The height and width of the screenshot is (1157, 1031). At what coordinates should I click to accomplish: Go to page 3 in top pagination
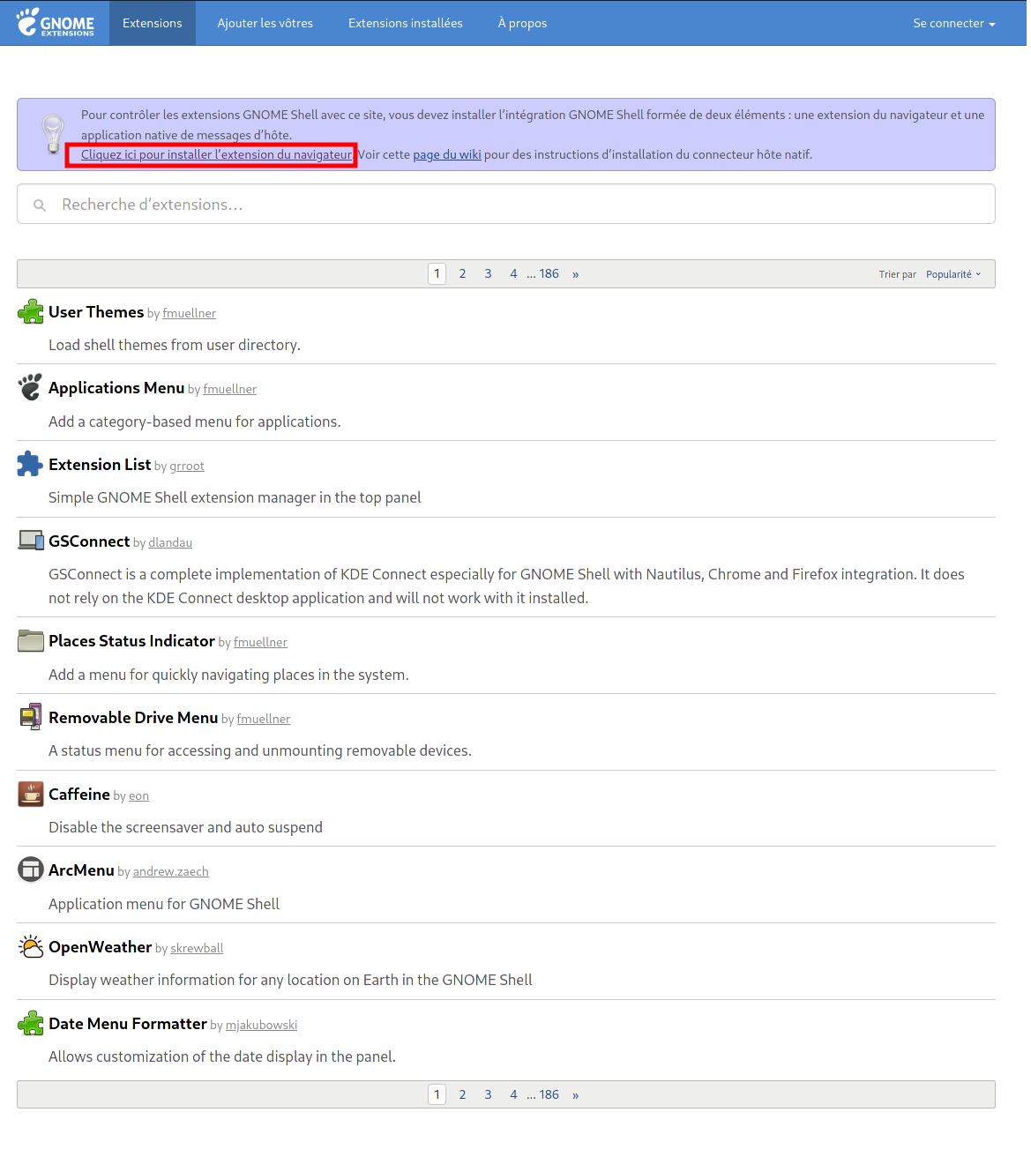[488, 274]
